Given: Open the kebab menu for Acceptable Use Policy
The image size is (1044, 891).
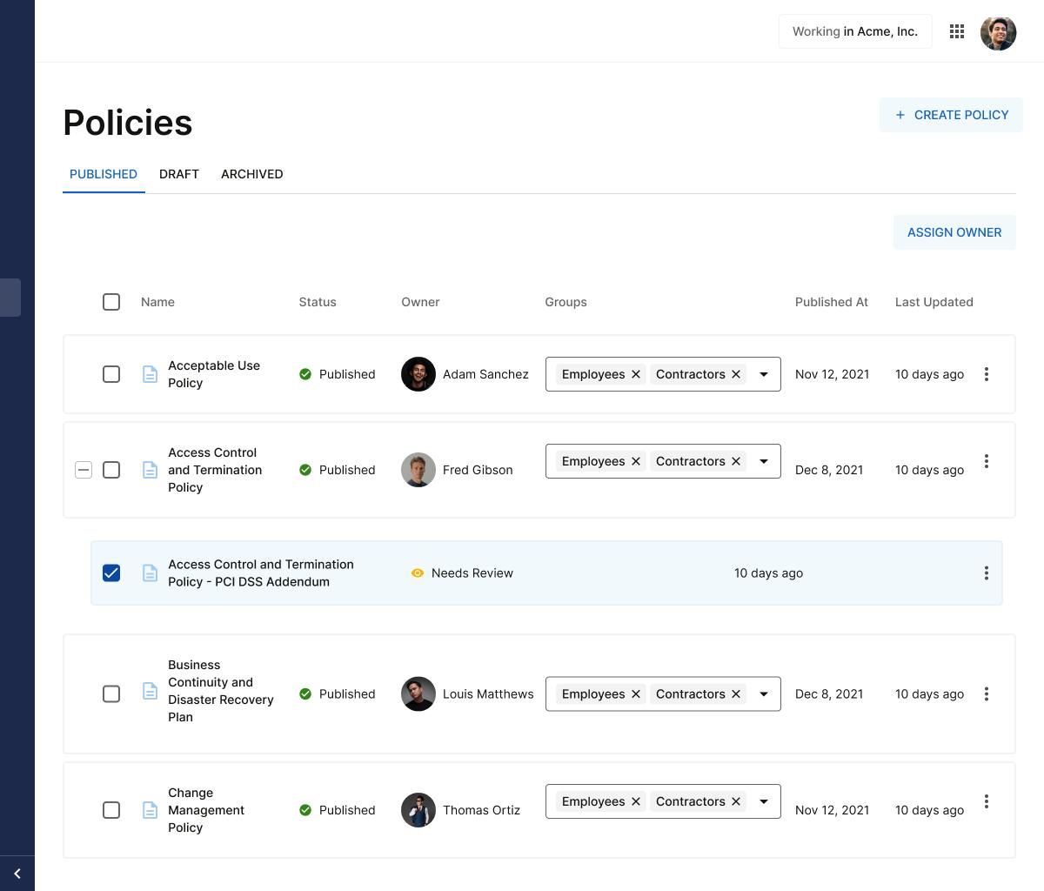Looking at the screenshot, I should tap(987, 374).
